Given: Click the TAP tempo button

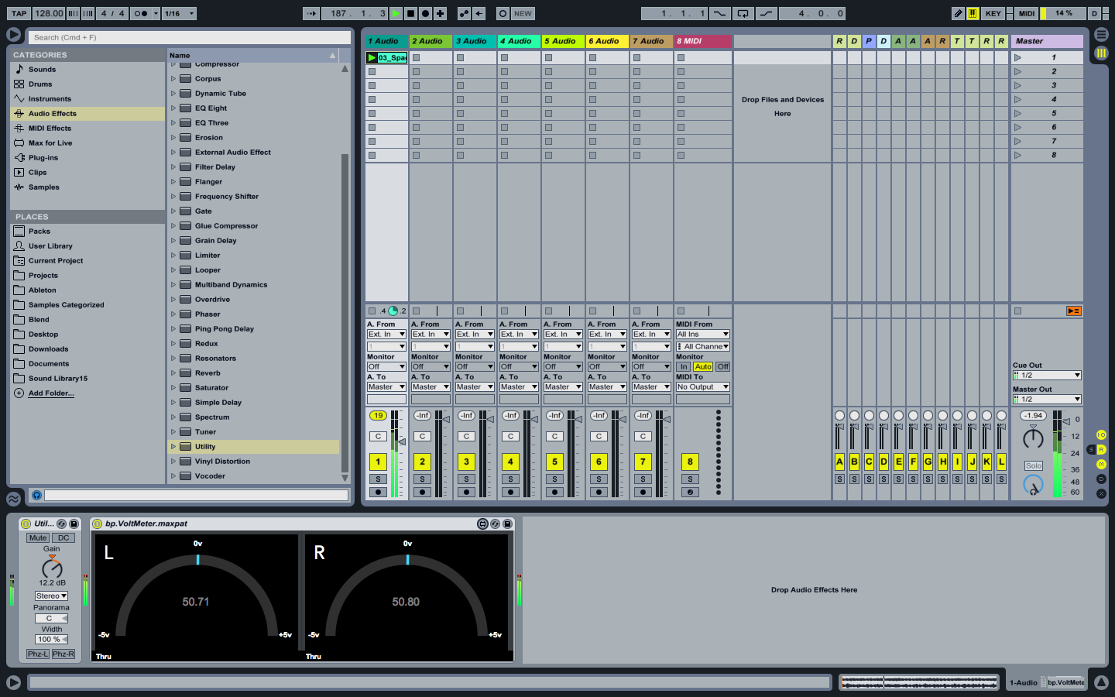Looking at the screenshot, I should (x=19, y=13).
